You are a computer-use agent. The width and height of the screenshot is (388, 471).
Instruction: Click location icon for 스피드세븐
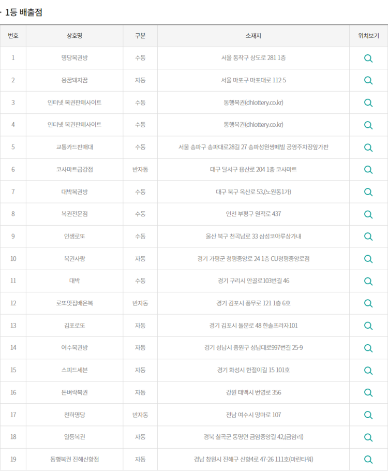(x=368, y=370)
